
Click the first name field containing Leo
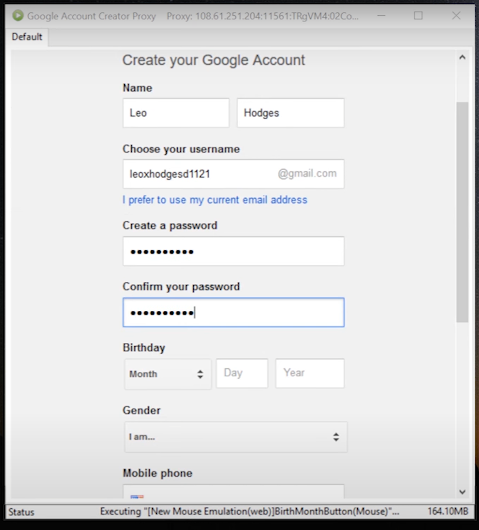point(176,113)
